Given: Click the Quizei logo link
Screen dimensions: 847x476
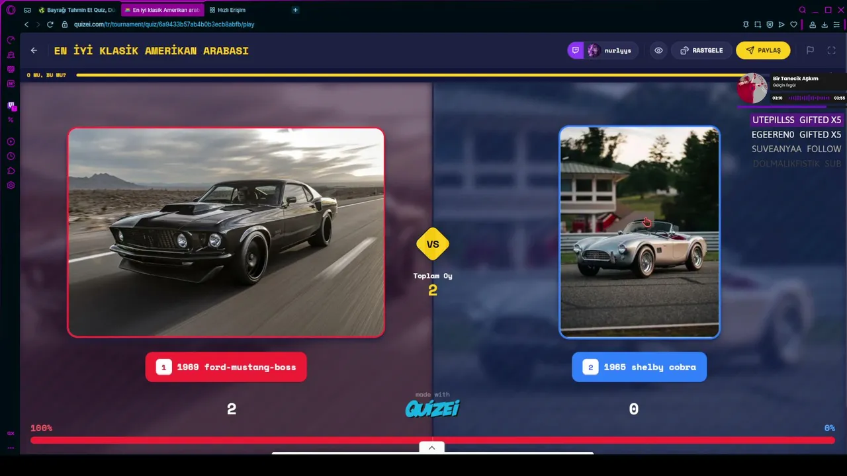Looking at the screenshot, I should pyautogui.click(x=433, y=409).
